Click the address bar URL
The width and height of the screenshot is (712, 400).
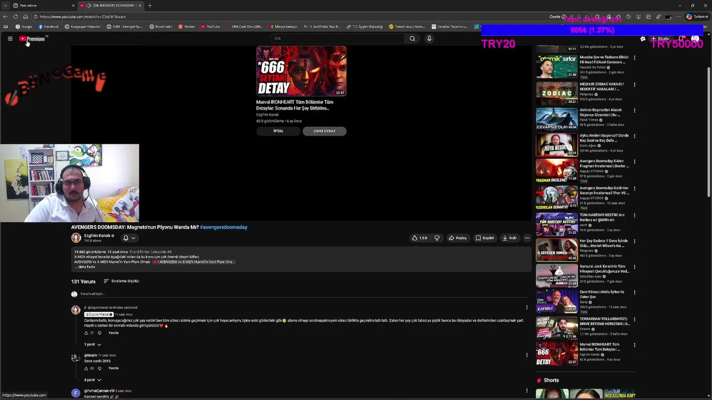pos(82,17)
